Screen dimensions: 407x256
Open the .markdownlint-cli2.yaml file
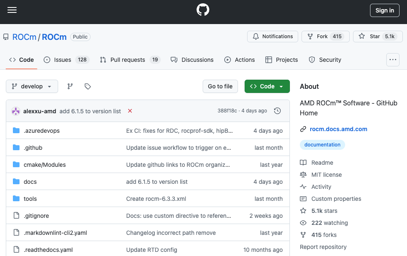(55, 233)
